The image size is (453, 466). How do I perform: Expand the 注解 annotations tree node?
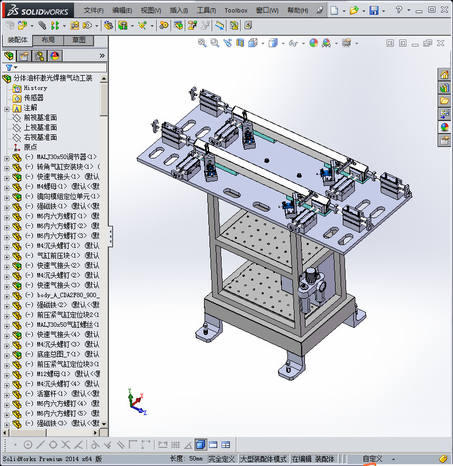(7, 109)
